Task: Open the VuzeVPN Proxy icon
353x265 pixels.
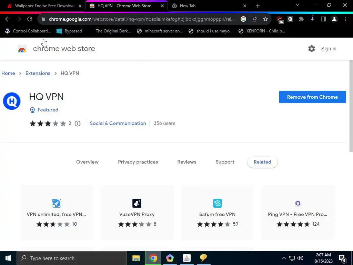Action: point(137,203)
